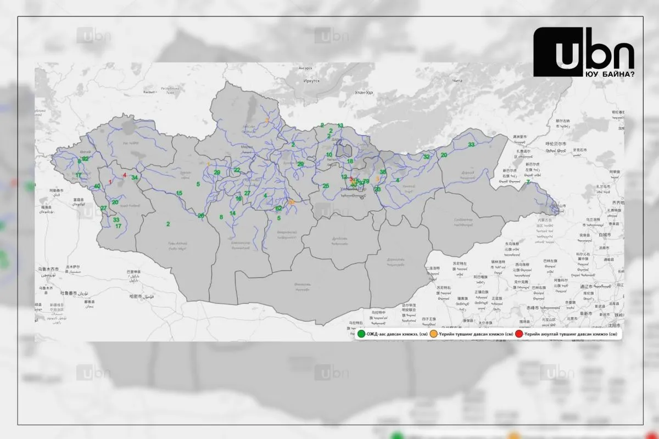
Task: Click the green marker labeled 32 near the eastern border
Action: coord(426,156)
